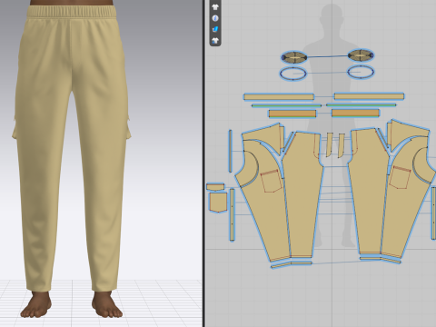Viewport: 436px width, 327px height.
Task: Click the red pocket outline on right leg panel
Action: tap(400, 177)
